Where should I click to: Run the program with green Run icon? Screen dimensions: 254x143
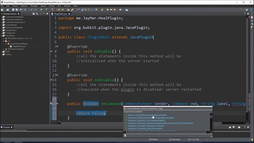(x=41, y=10)
